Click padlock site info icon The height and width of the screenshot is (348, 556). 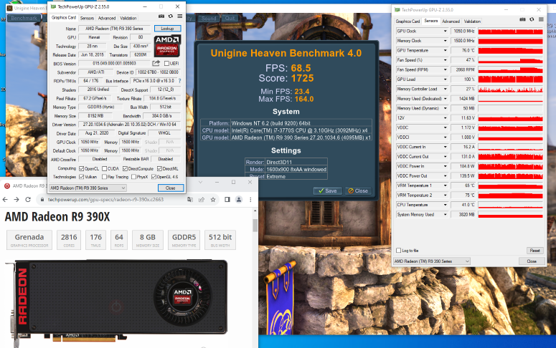pos(42,200)
